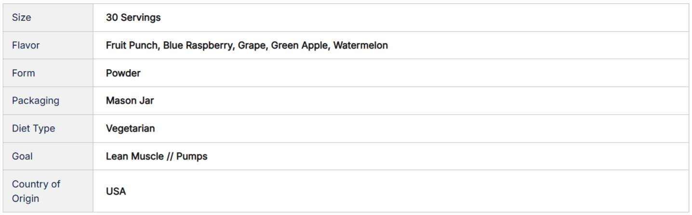Click the Watermelon flavor text

point(360,46)
